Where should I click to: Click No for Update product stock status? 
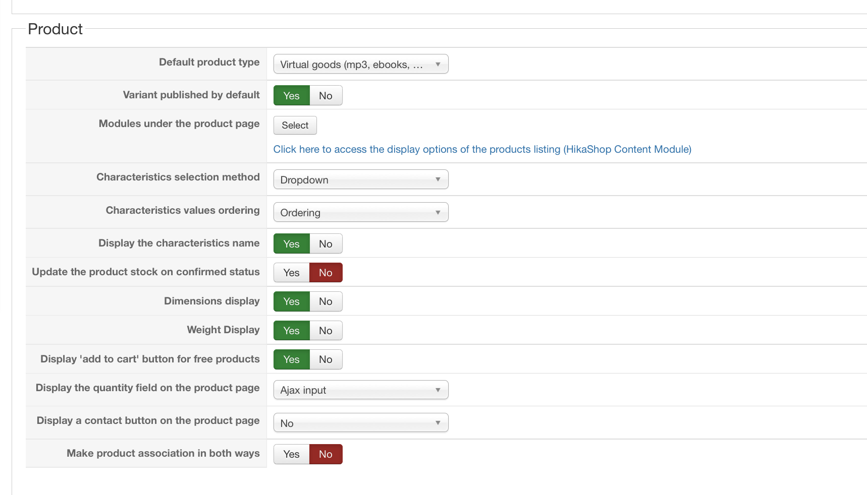click(x=326, y=273)
